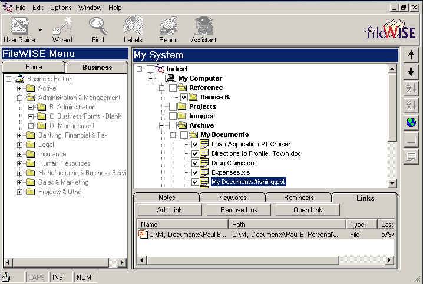Collapse Administration & Management folder
This screenshot has width=423, height=284.
coord(19,98)
